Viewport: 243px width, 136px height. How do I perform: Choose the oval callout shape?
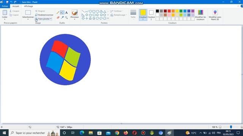[101, 19]
